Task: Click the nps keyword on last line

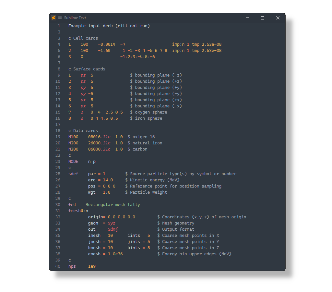Action: pos(72,266)
